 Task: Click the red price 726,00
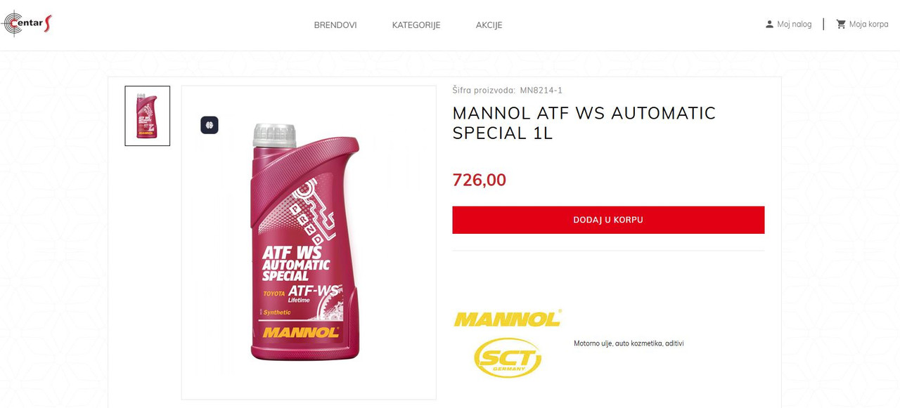(x=480, y=180)
